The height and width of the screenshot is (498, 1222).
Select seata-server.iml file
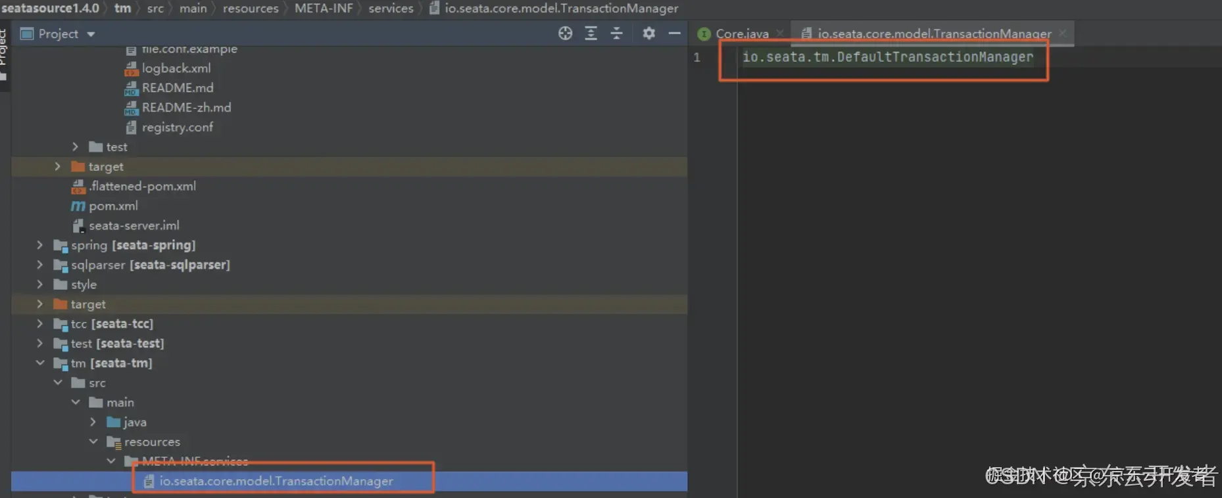pyautogui.click(x=134, y=226)
